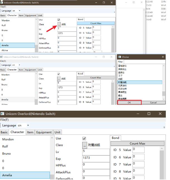Expand toolbar overflow arrow in top window
Viewport: 170px width, 180px height.
[x=114, y=12]
